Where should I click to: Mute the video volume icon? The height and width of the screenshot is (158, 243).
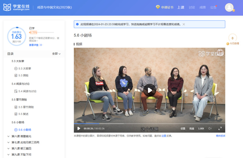(210, 129)
